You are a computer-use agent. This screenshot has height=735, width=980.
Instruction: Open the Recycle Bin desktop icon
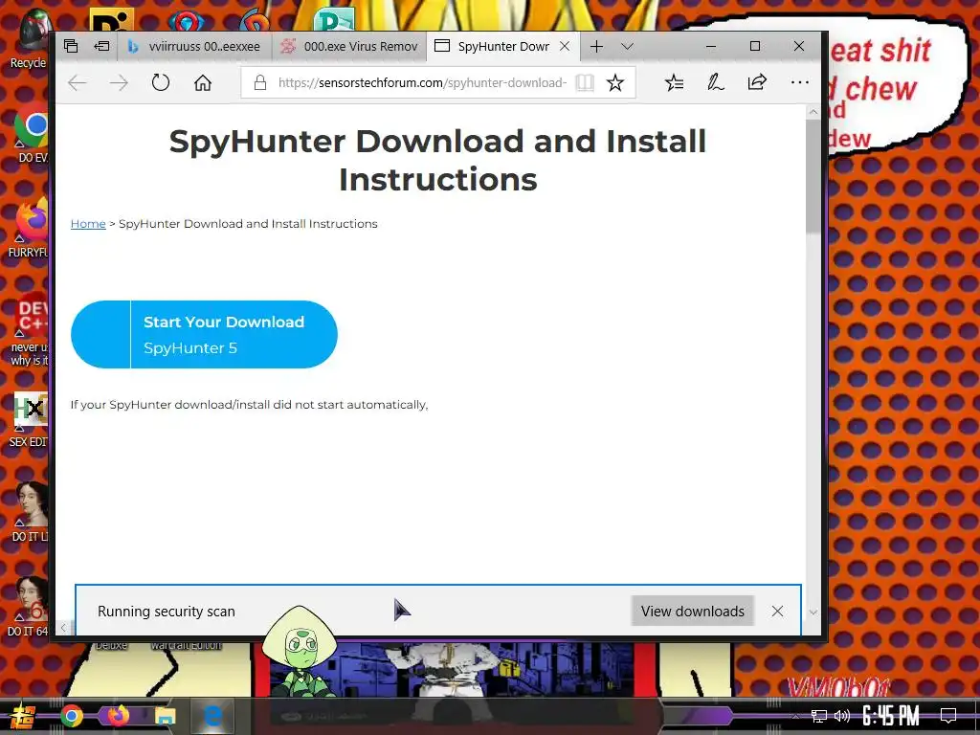[x=28, y=38]
